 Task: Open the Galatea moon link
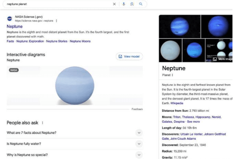click(167, 122)
